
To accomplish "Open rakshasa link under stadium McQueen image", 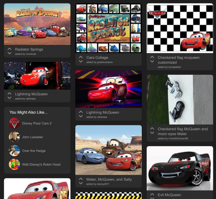I will coord(30,98).
